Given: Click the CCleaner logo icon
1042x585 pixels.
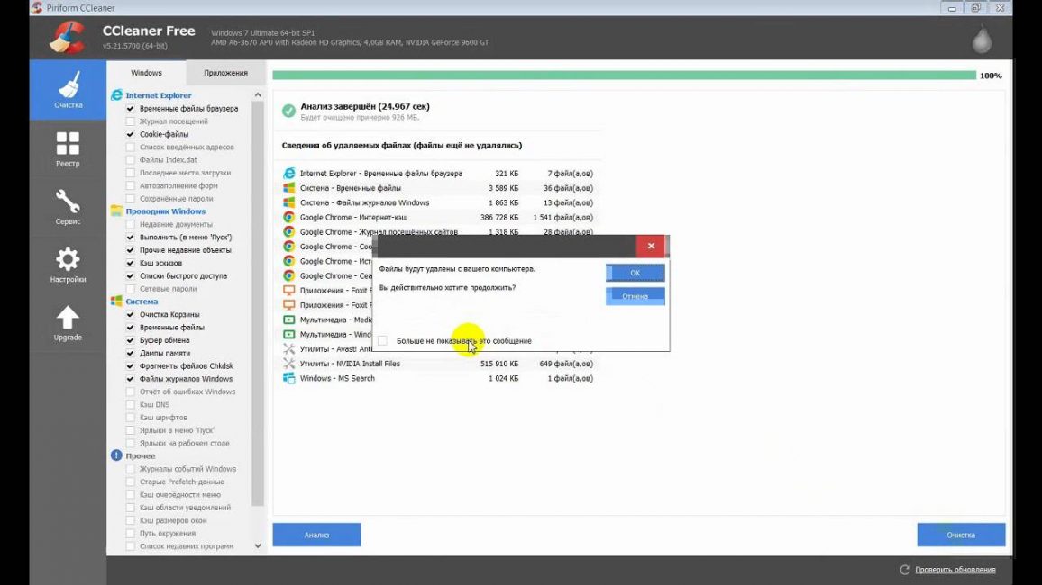Looking at the screenshot, I should click(67, 37).
